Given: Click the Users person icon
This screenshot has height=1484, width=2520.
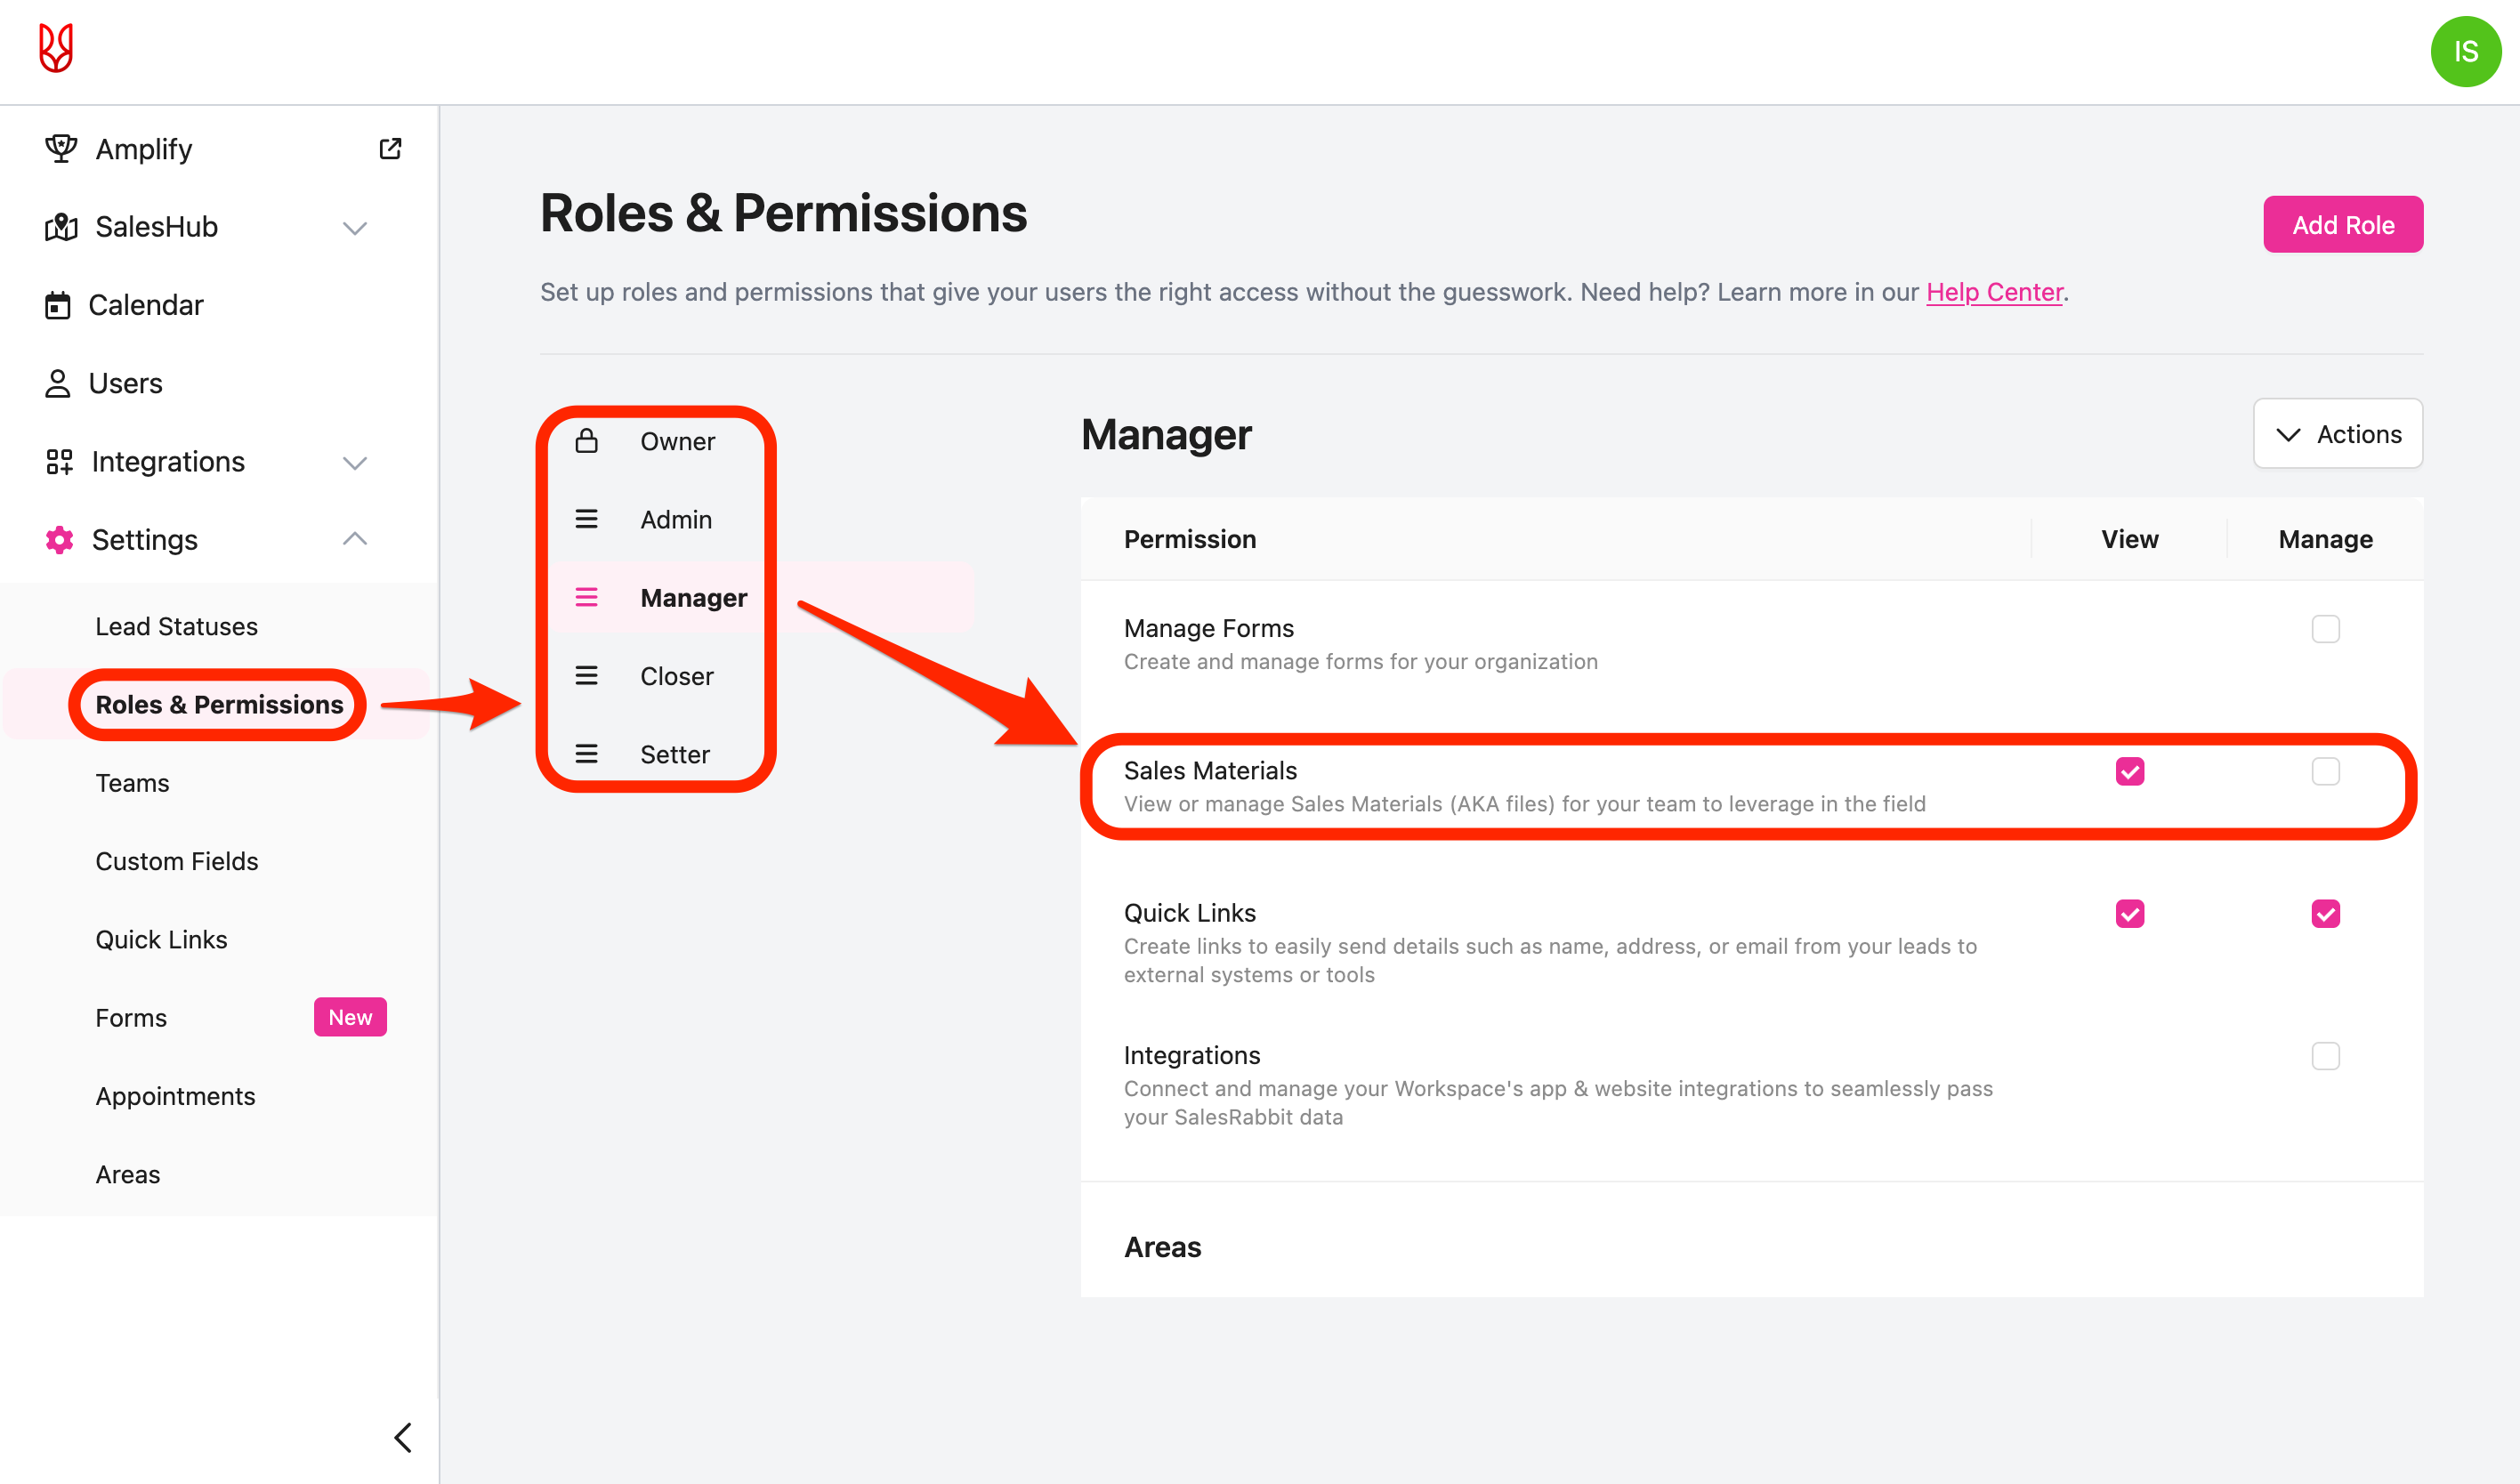Looking at the screenshot, I should 58,383.
